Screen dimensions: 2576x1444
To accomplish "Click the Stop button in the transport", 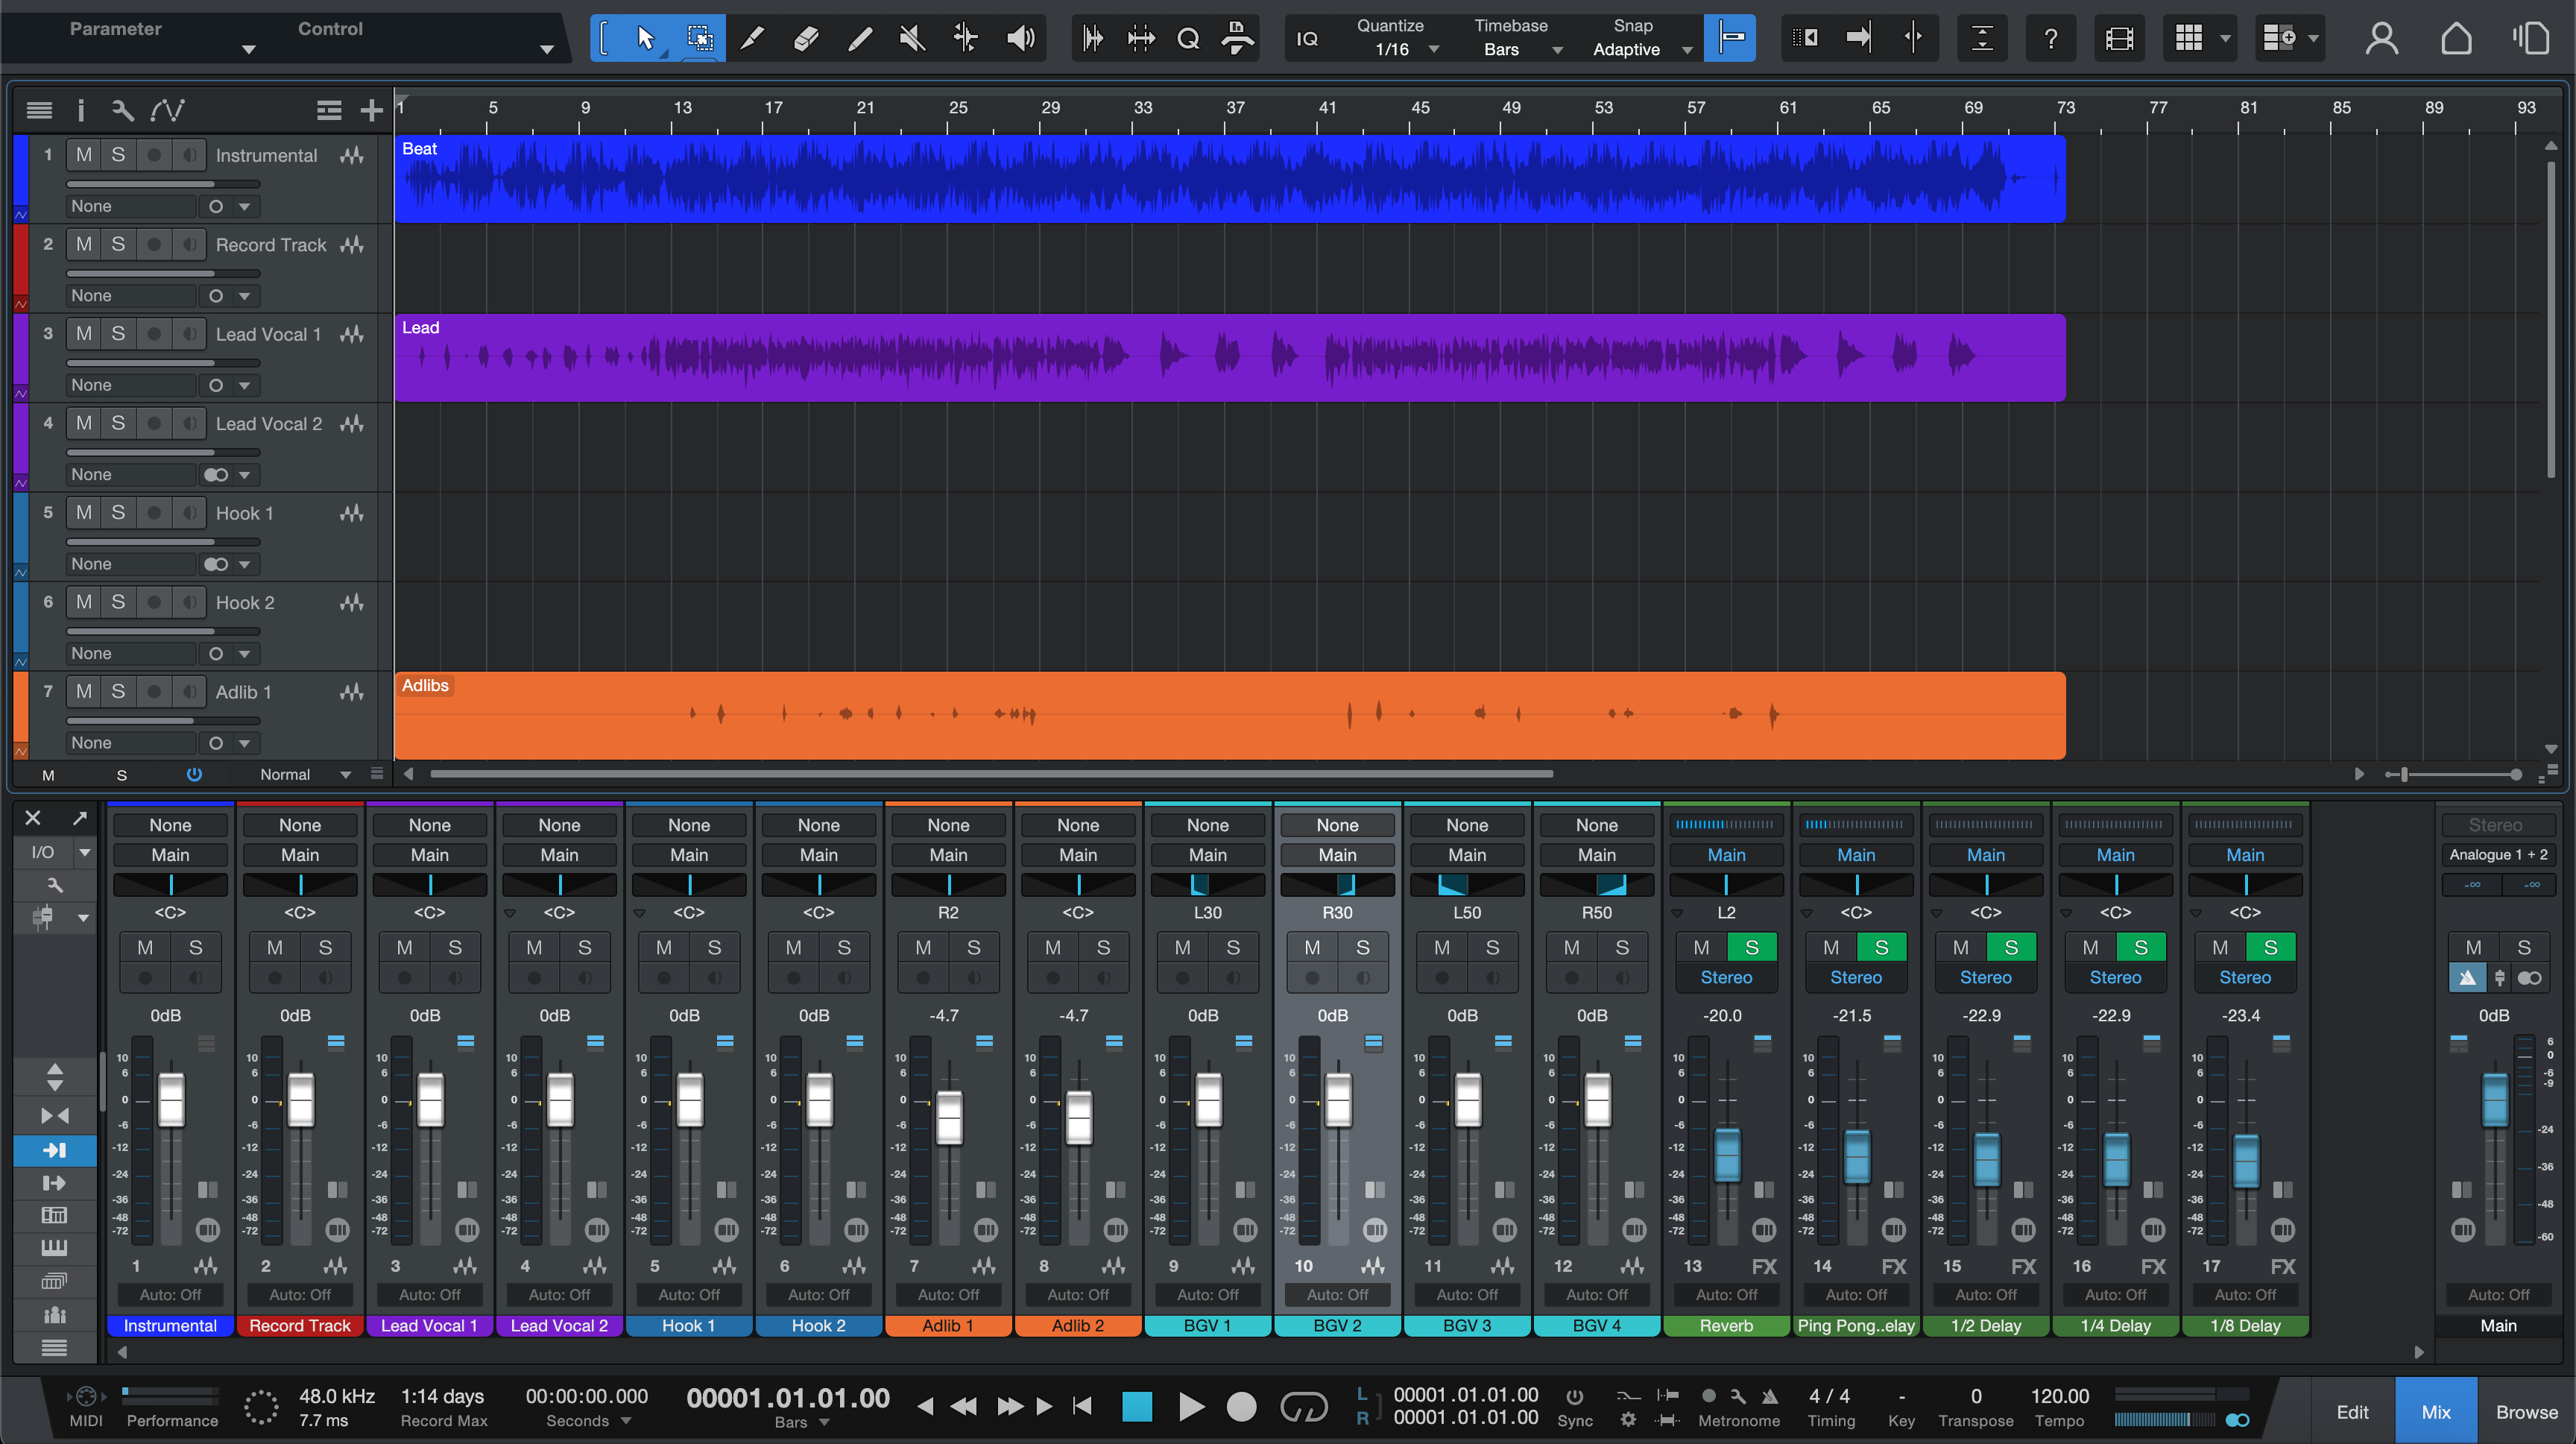I will point(1137,1405).
